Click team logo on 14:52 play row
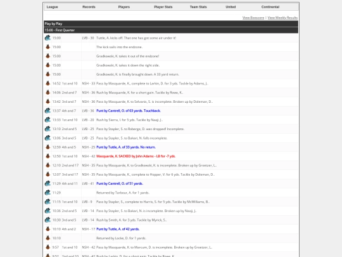This screenshot has height=257, width=342. pos(47,84)
